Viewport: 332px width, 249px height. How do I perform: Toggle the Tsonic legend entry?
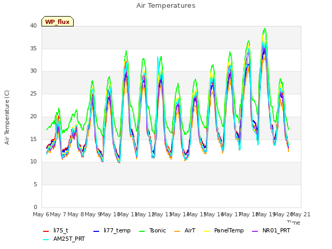152,230
